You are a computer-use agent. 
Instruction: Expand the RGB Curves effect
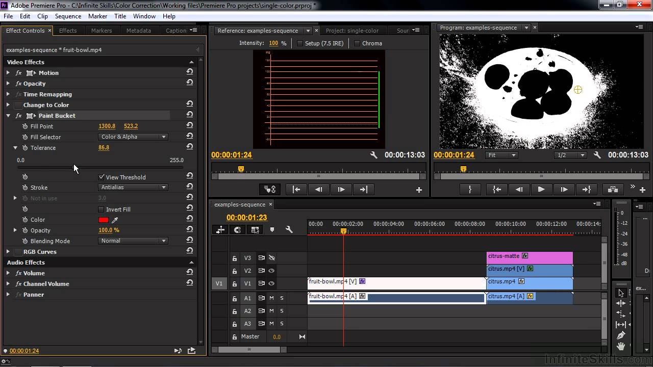[x=8, y=252]
